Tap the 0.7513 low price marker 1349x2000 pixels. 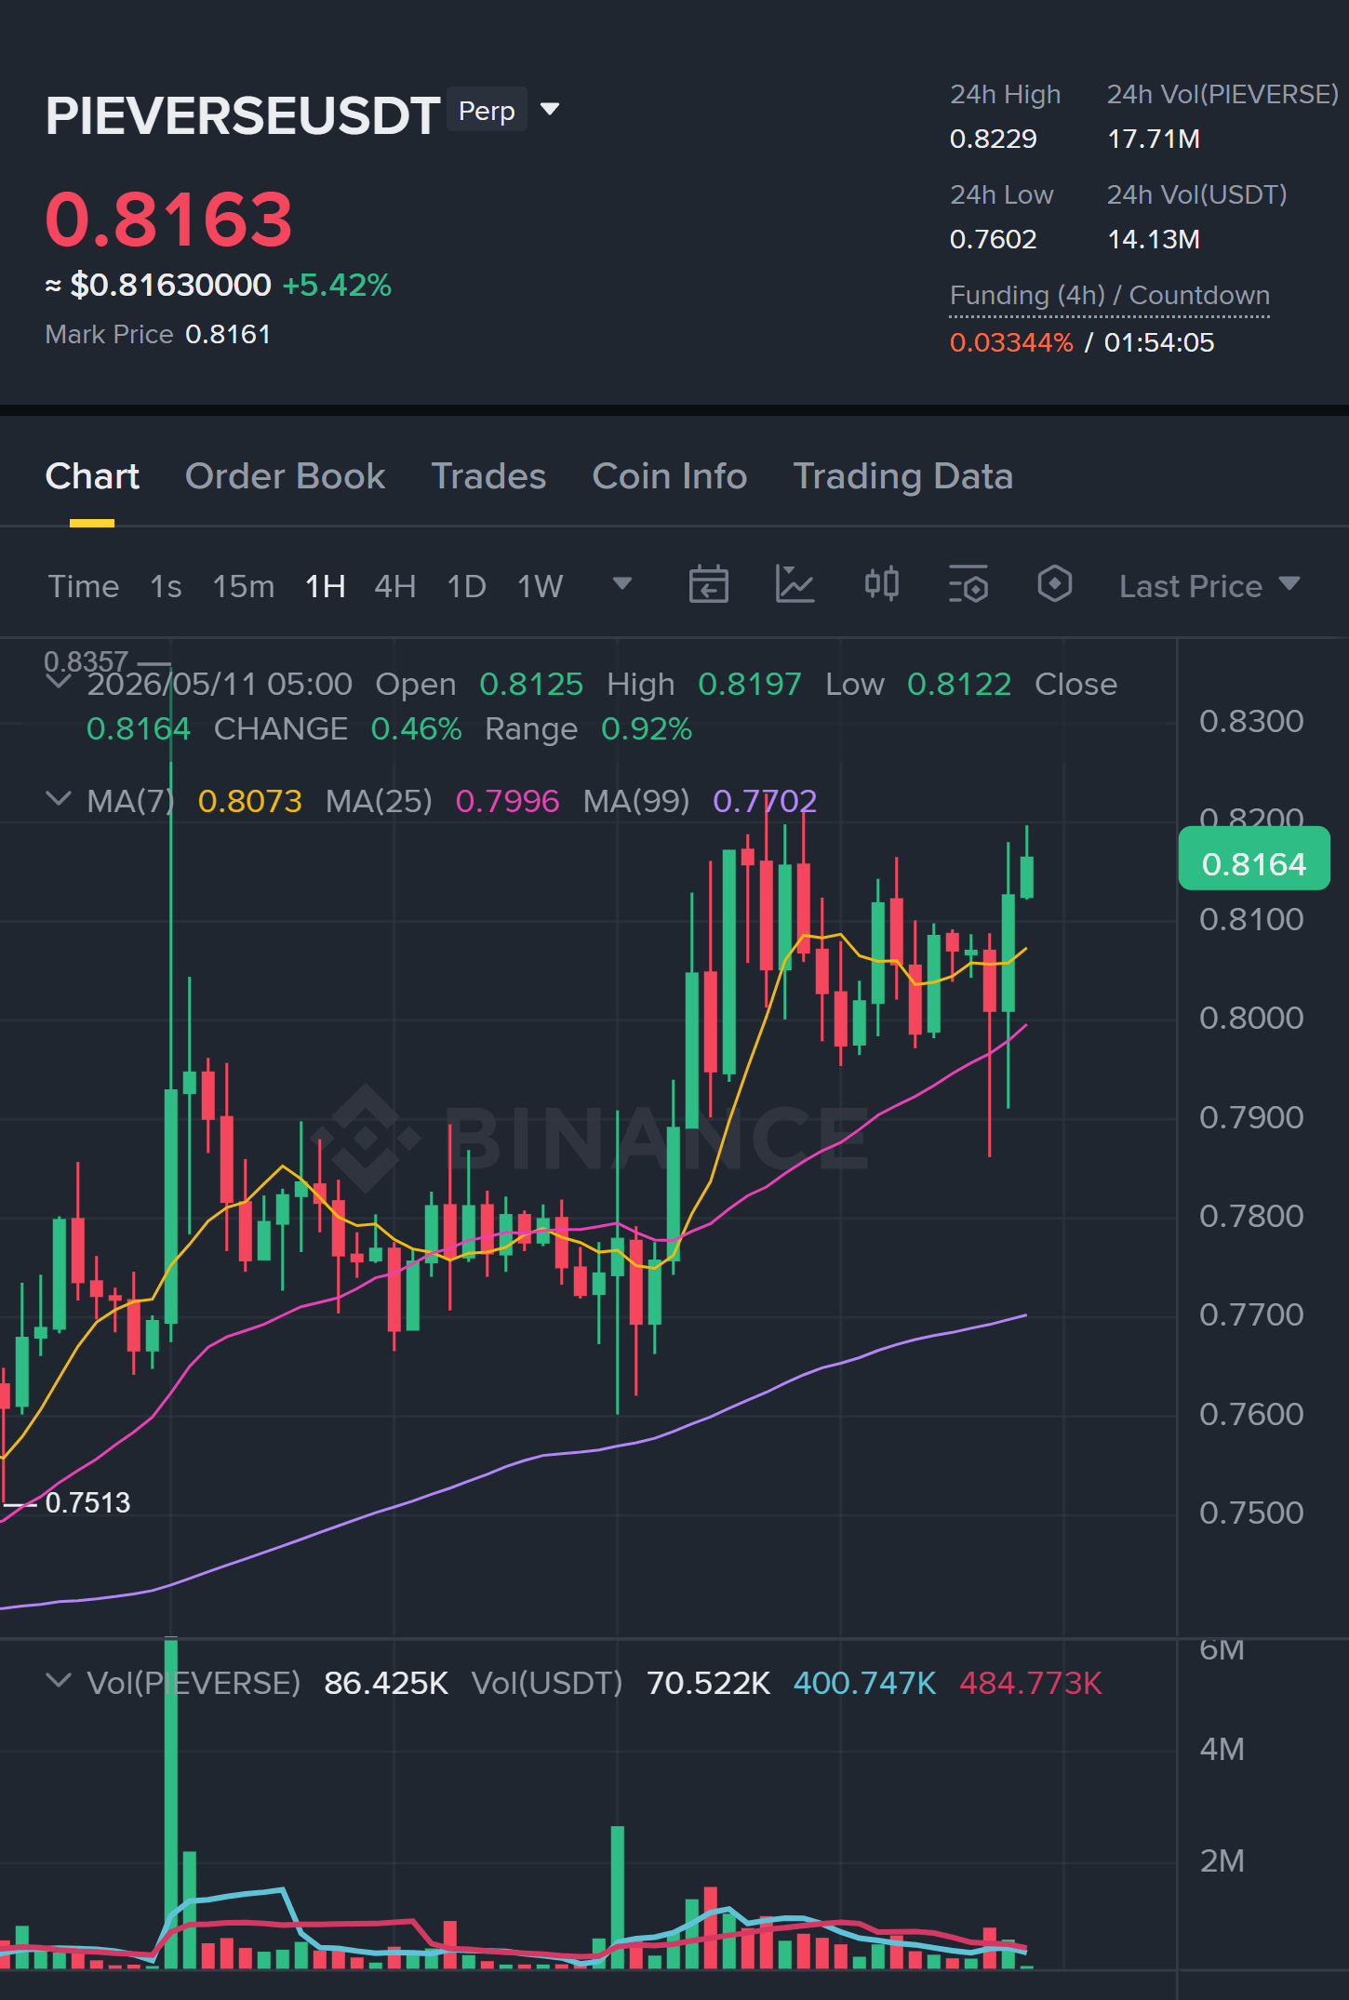coord(87,1502)
